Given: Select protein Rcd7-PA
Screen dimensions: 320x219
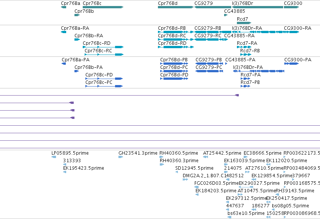Looking at the screenshot, I should pyautogui.click(x=245, y=79).
